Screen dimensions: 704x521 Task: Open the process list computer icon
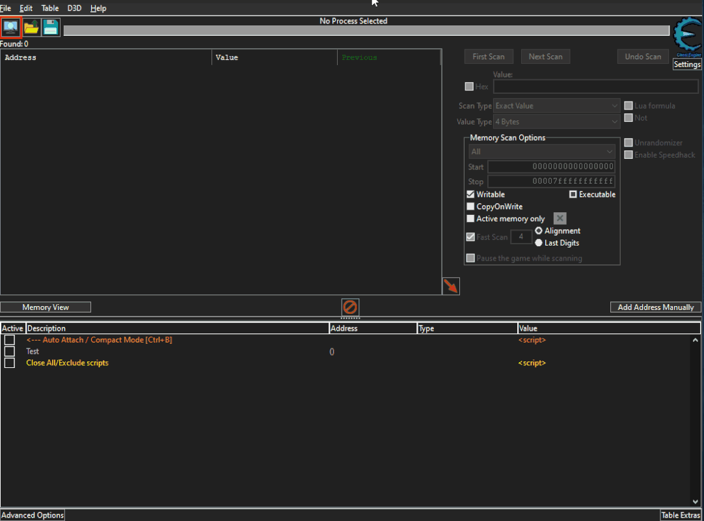pos(11,27)
